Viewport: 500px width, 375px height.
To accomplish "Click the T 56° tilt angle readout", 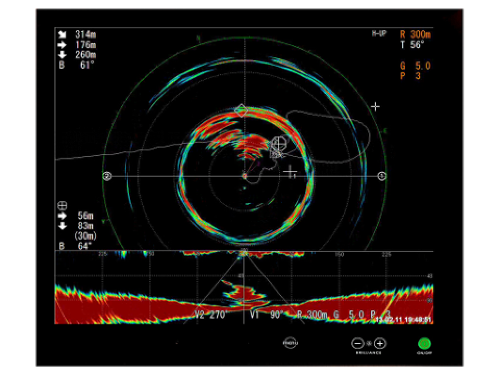I will 412,45.
